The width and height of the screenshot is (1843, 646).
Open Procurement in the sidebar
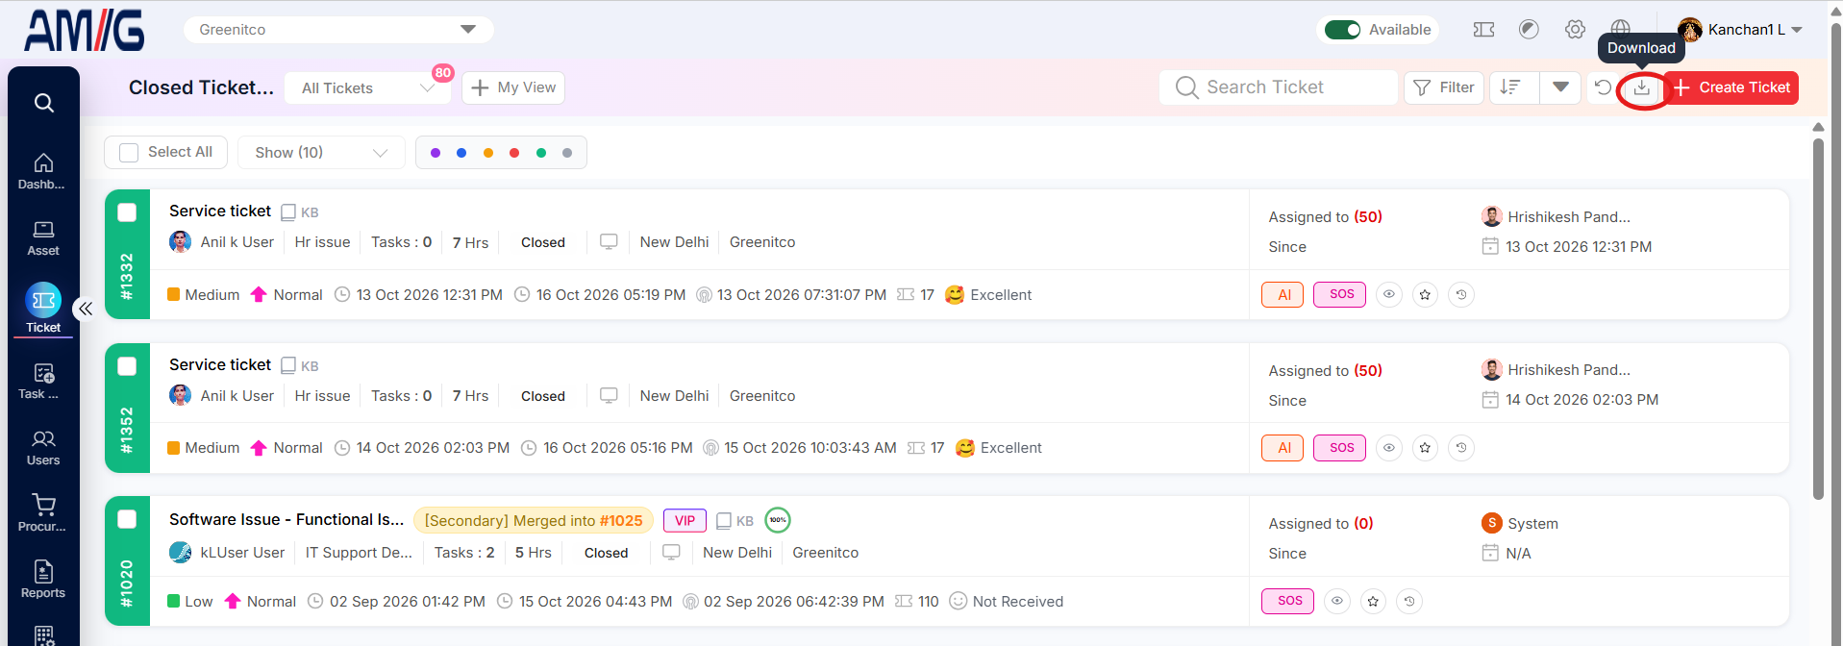43,513
